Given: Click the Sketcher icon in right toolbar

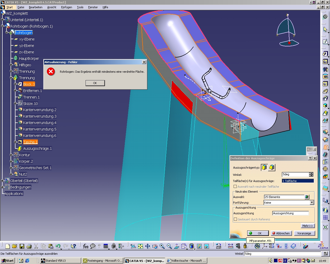Looking at the screenshot, I should click(325, 42).
